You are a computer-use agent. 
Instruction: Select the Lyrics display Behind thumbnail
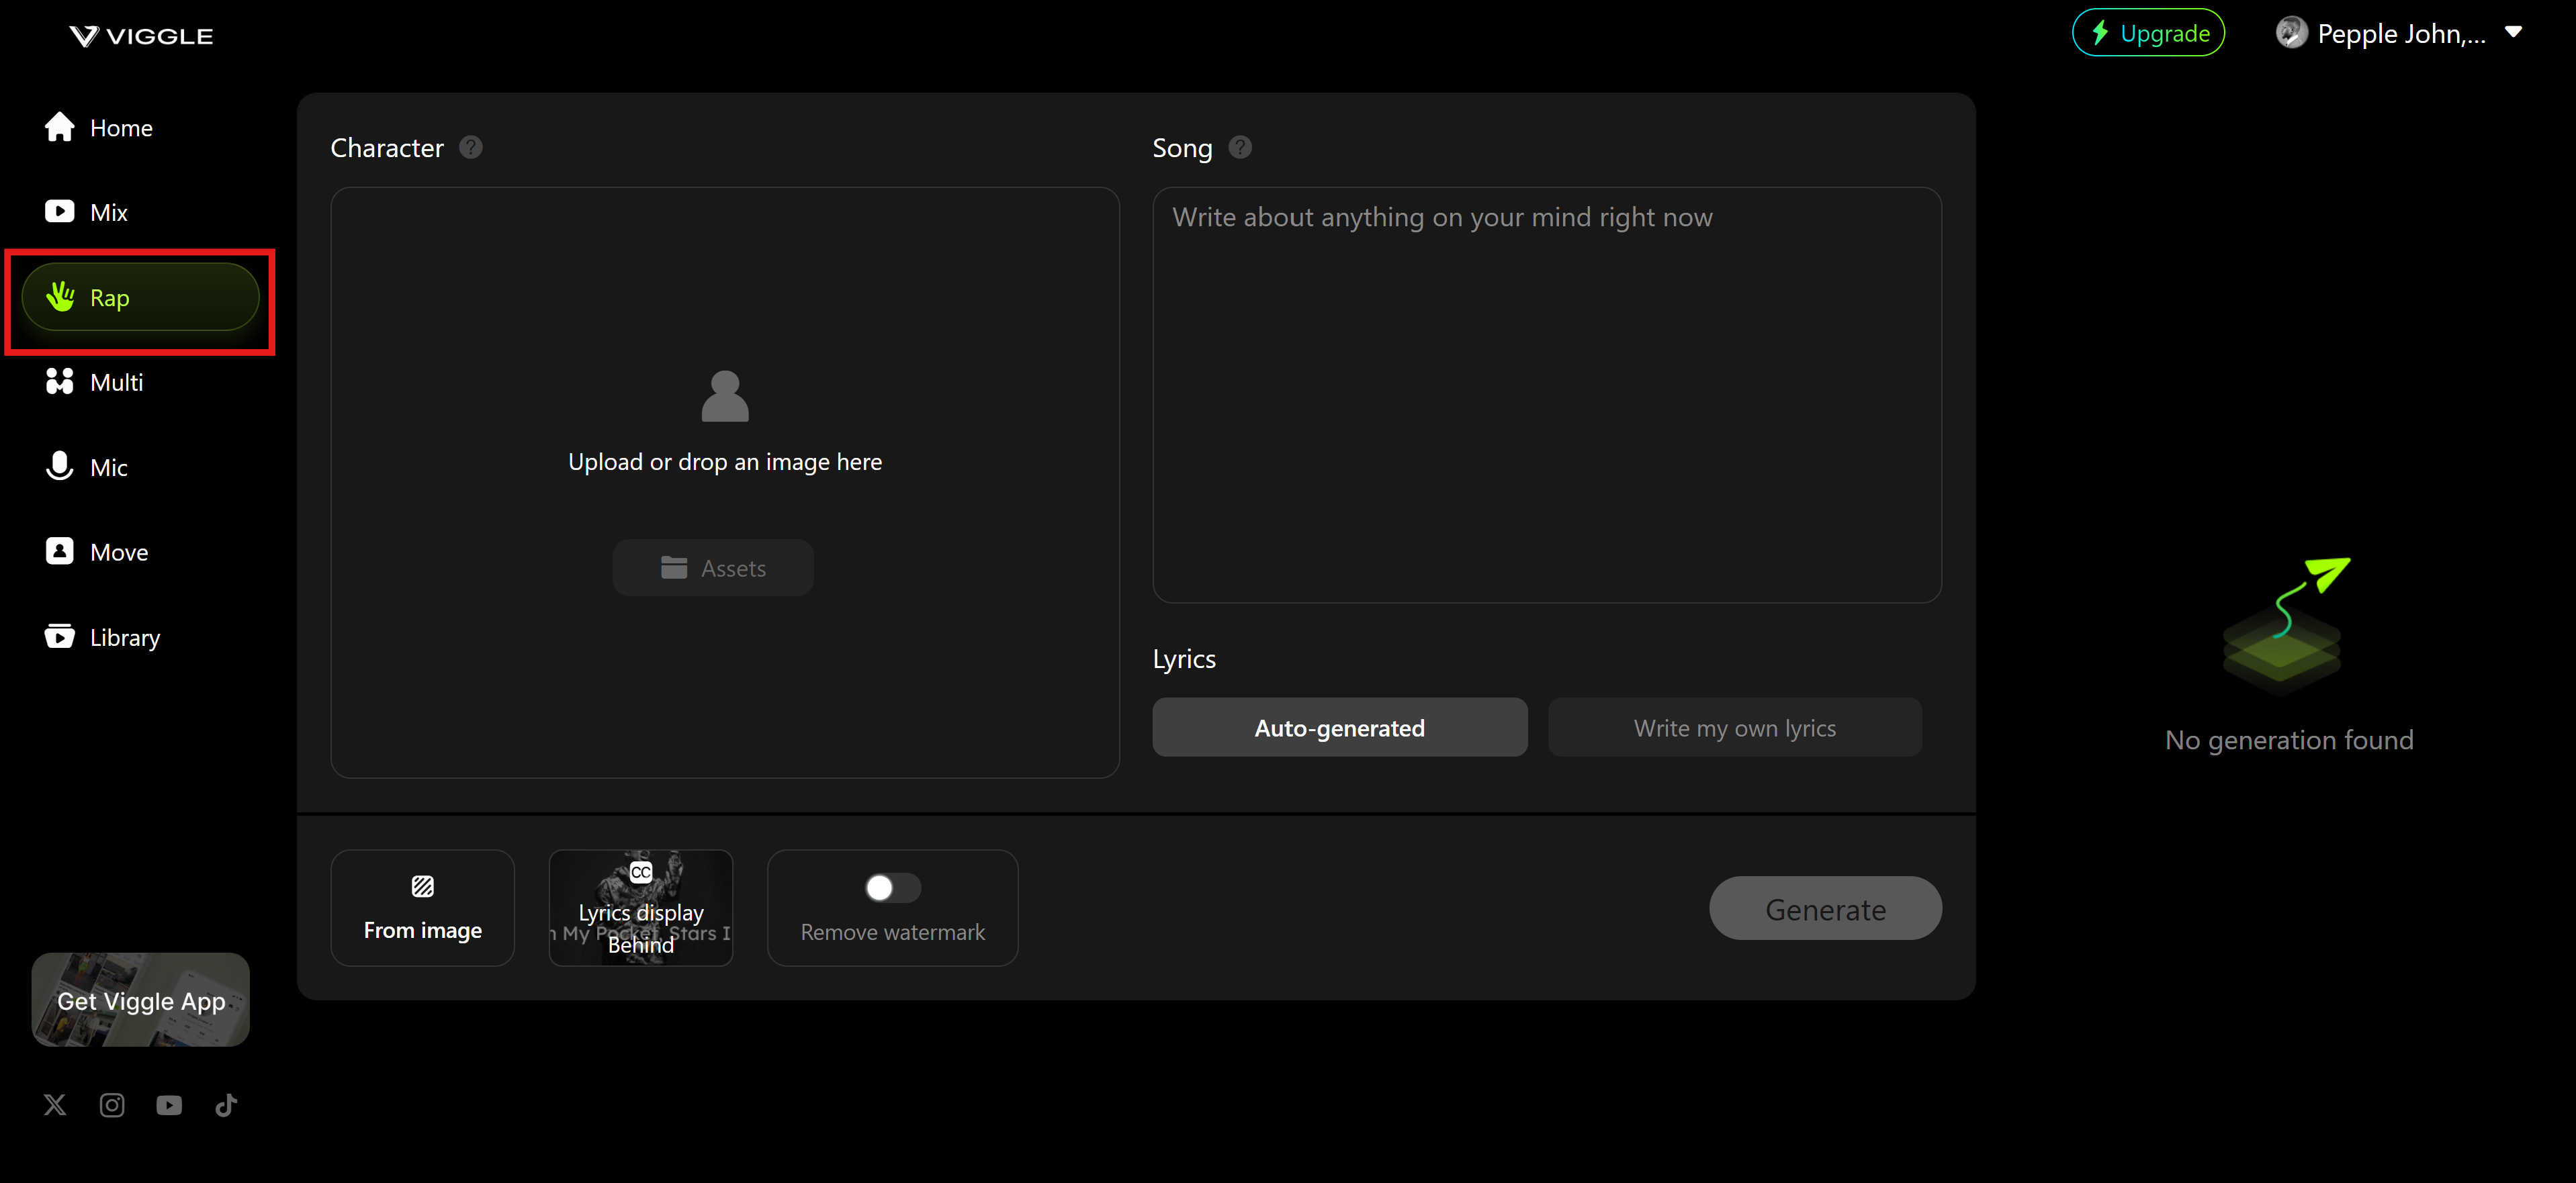(640, 907)
